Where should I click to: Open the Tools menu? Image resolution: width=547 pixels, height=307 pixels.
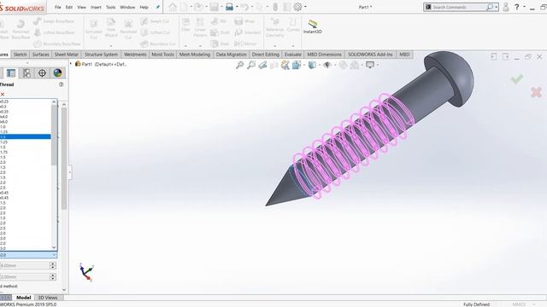[x=110, y=7]
